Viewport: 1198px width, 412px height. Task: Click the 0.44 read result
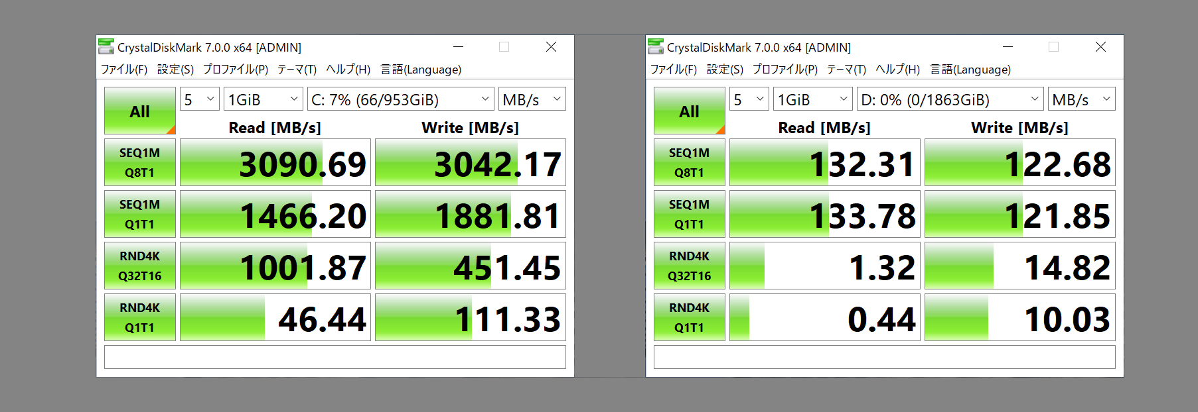point(825,317)
